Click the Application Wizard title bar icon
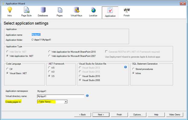 tap(3, 4)
